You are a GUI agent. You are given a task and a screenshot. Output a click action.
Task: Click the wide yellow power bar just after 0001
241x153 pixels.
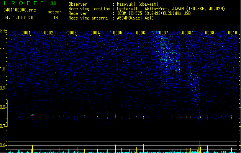click(x=32, y=149)
